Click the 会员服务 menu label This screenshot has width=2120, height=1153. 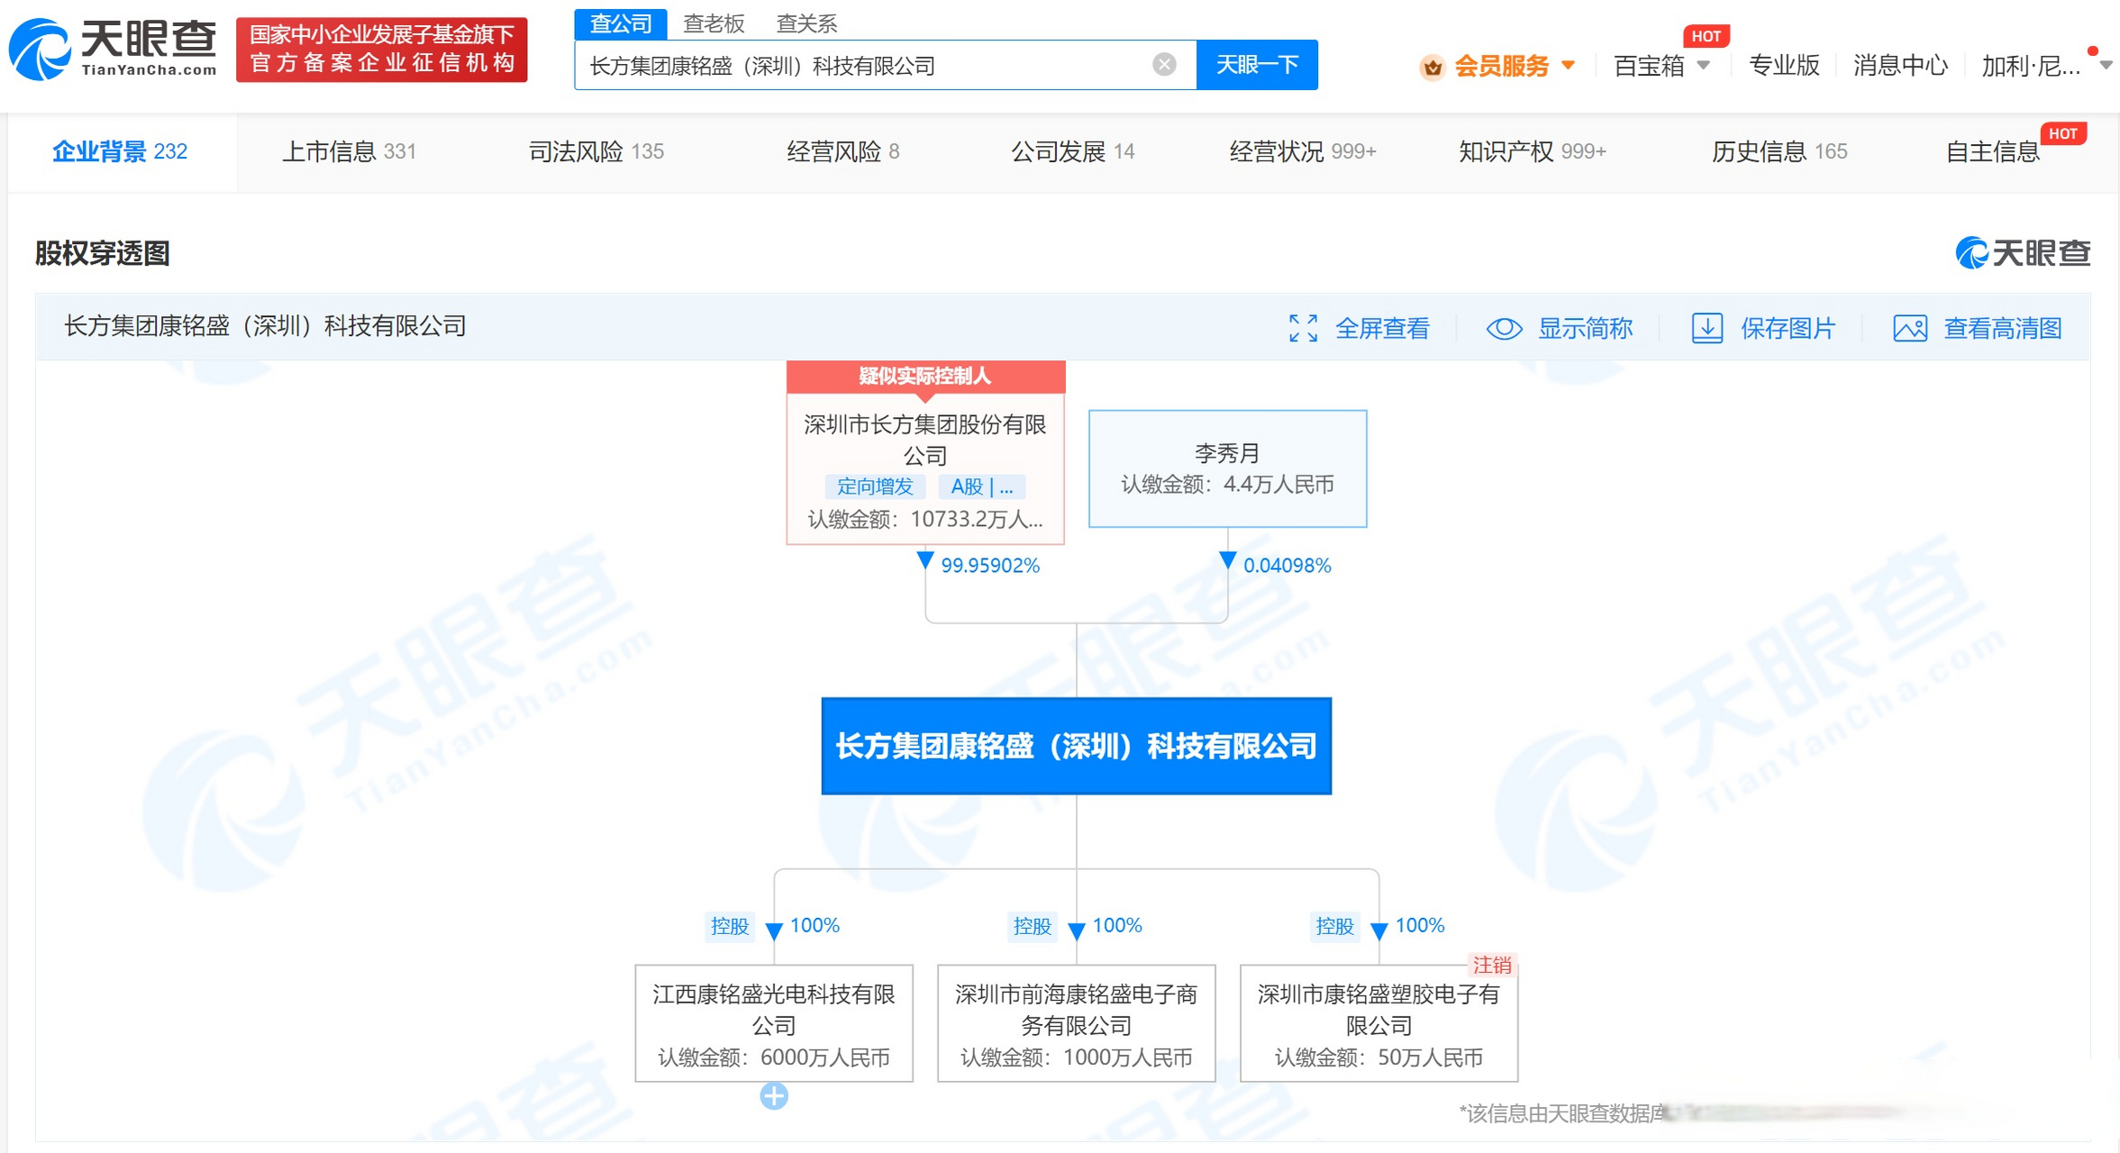click(x=1502, y=65)
